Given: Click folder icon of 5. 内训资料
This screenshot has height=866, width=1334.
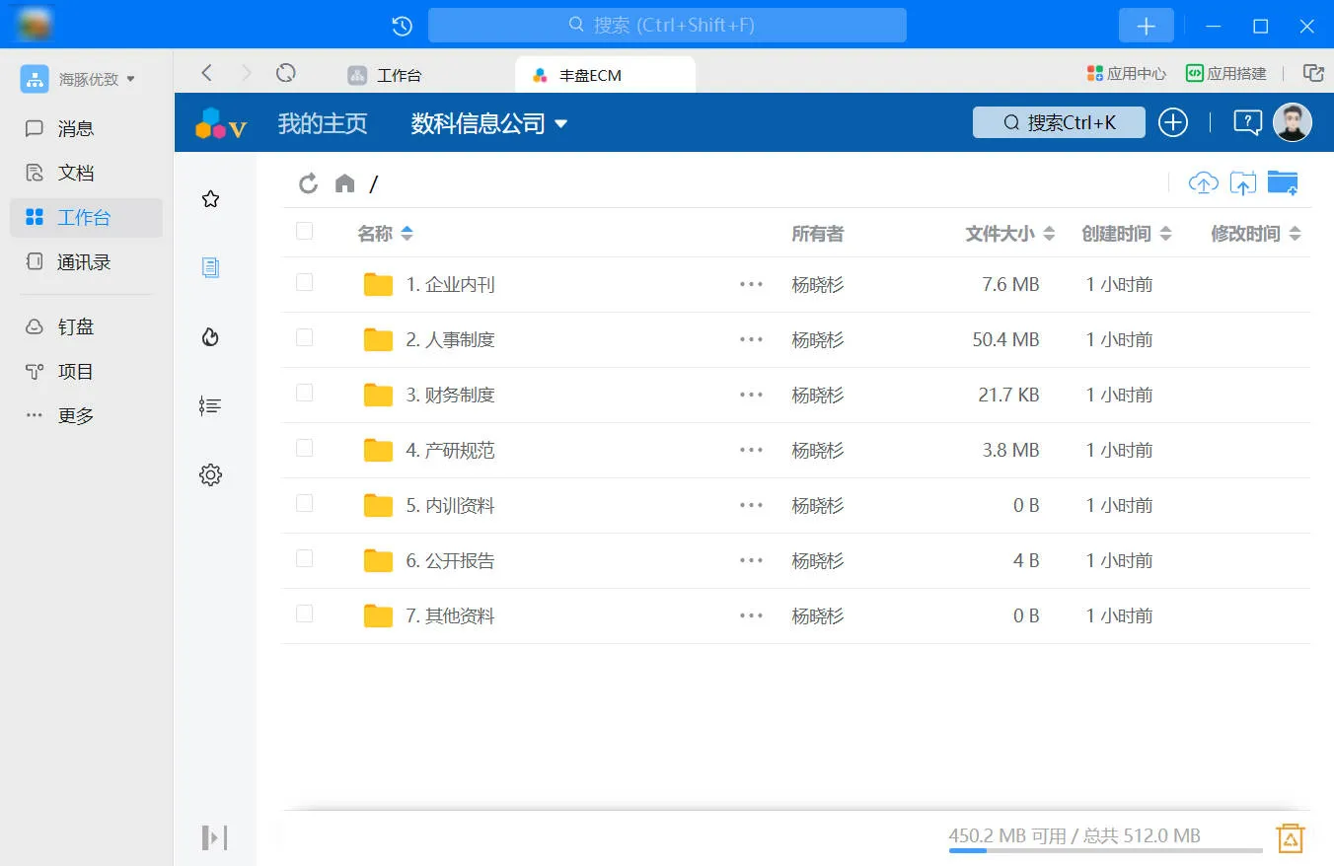Looking at the screenshot, I should point(378,506).
